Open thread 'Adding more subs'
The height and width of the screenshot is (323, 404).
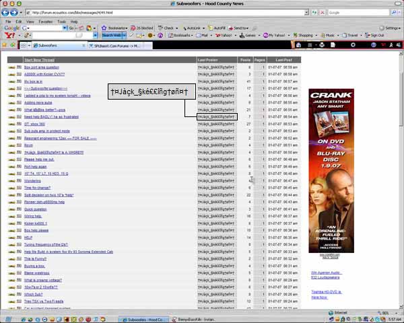click(38, 103)
